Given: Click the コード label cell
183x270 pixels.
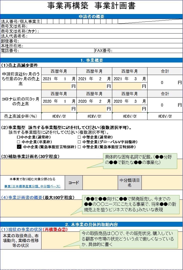Looking at the screenshot, I should (74, 183).
